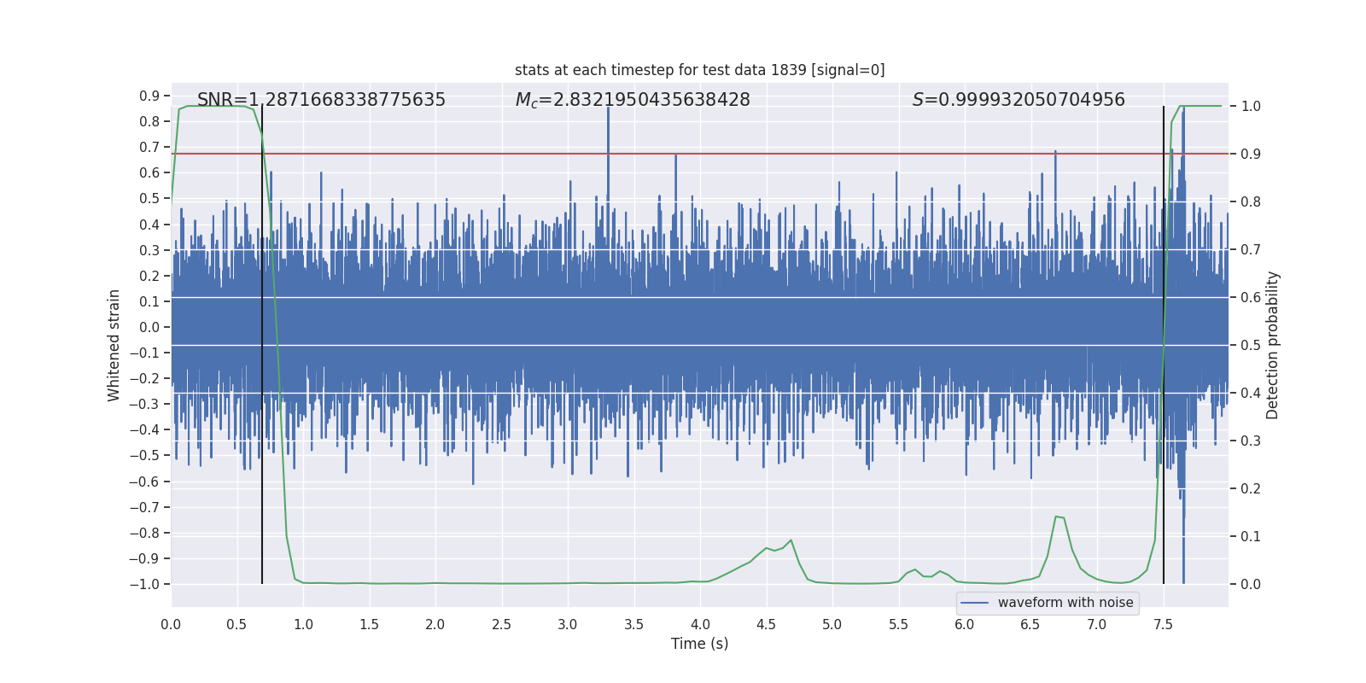
Task: Click the 7.0 tick on the Time axis
Action: (x=1096, y=624)
